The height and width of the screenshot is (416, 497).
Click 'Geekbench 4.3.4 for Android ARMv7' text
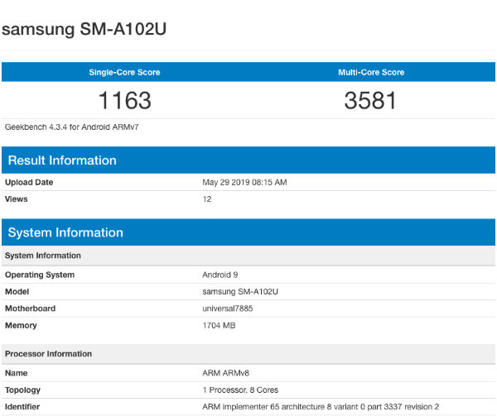click(71, 127)
